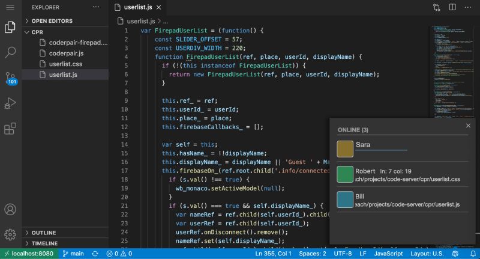Open the hamburger application menu
This screenshot has height=259, width=480.
coord(10,7)
